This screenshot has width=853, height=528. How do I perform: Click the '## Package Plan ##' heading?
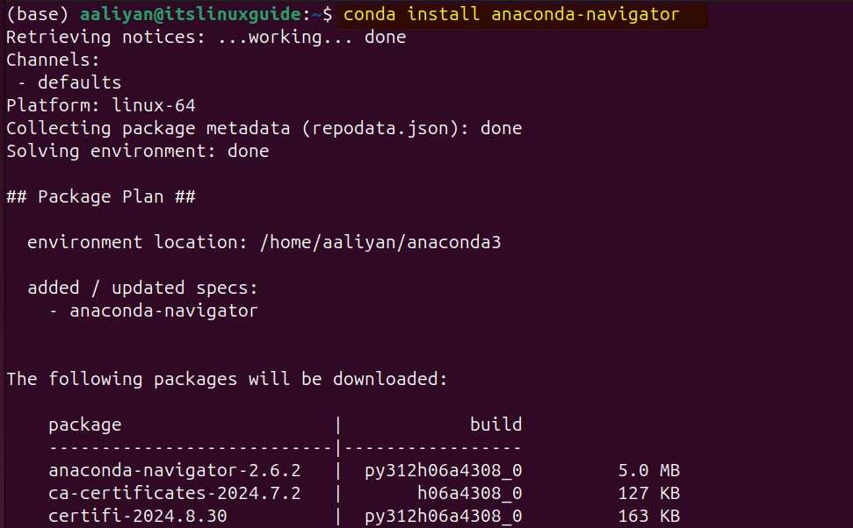point(101,196)
